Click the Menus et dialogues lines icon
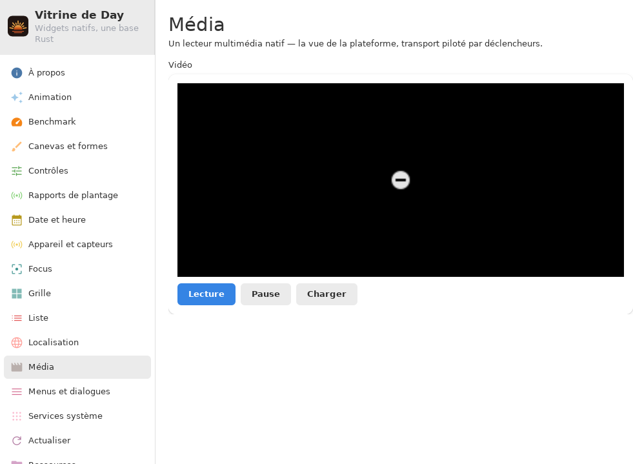This screenshot has width=633, height=464. 17,392
